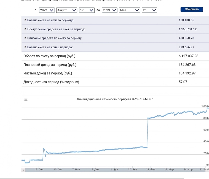Open the start year dropdown showing 2022
This screenshot has height=179, width=209.
pos(47,10)
